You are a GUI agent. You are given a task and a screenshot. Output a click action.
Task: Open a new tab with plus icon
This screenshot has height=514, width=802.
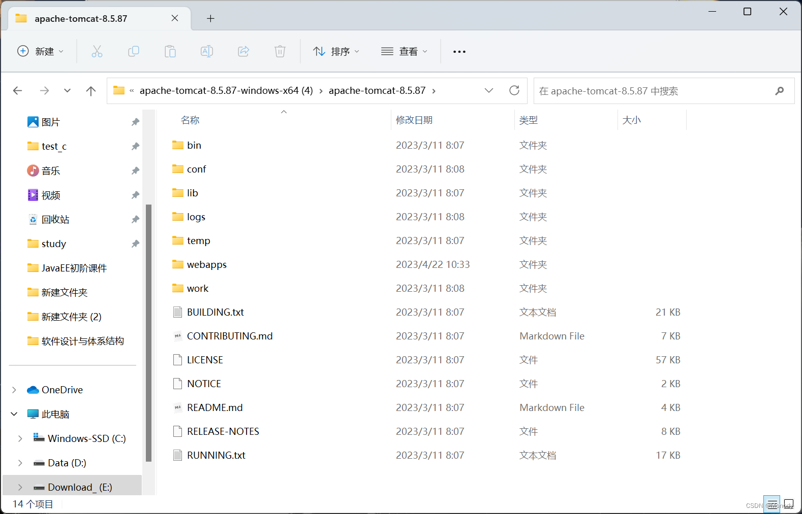[210, 19]
